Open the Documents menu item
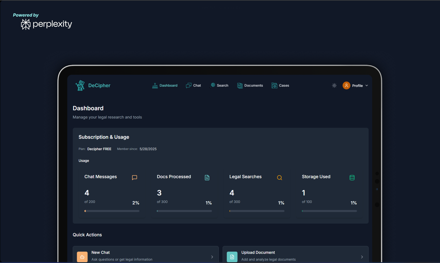440x263 pixels. tap(250, 86)
